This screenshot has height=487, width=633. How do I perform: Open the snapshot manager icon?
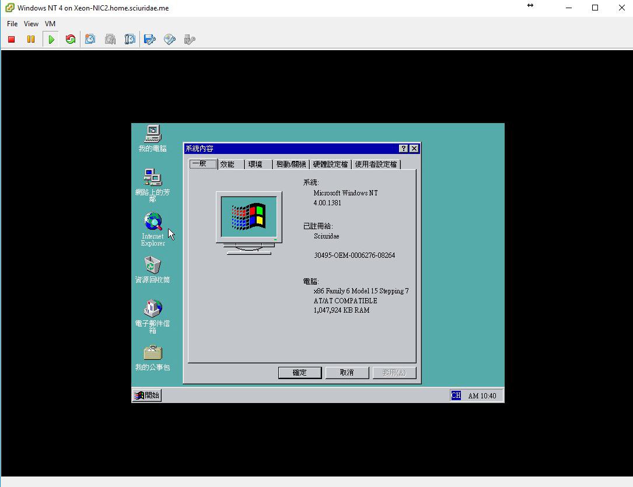[x=130, y=39]
